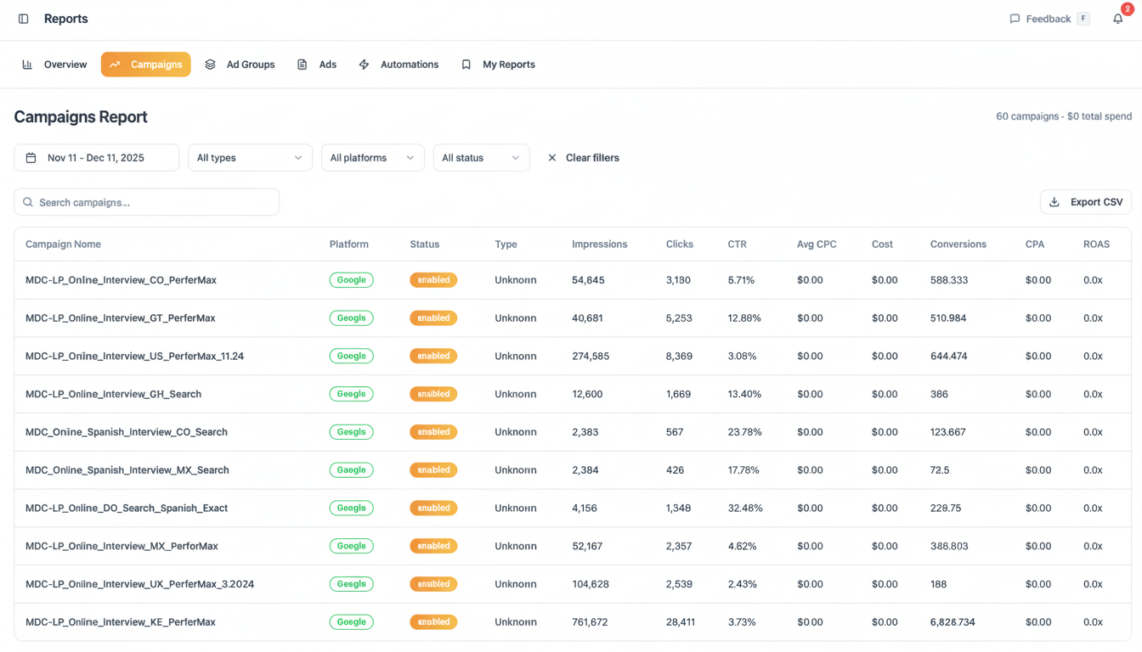Expand the All status filter
The width and height of the screenshot is (1142, 652).
[x=481, y=158]
